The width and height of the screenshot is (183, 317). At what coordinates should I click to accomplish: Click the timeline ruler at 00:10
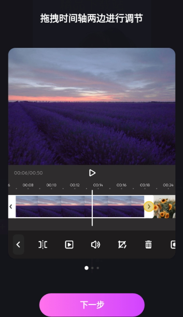pyautogui.click(x=51, y=185)
